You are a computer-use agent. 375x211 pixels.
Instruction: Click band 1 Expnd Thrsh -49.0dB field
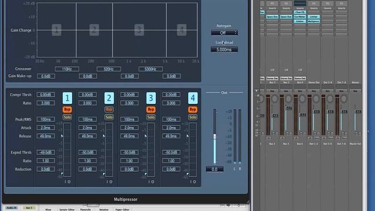(46, 152)
